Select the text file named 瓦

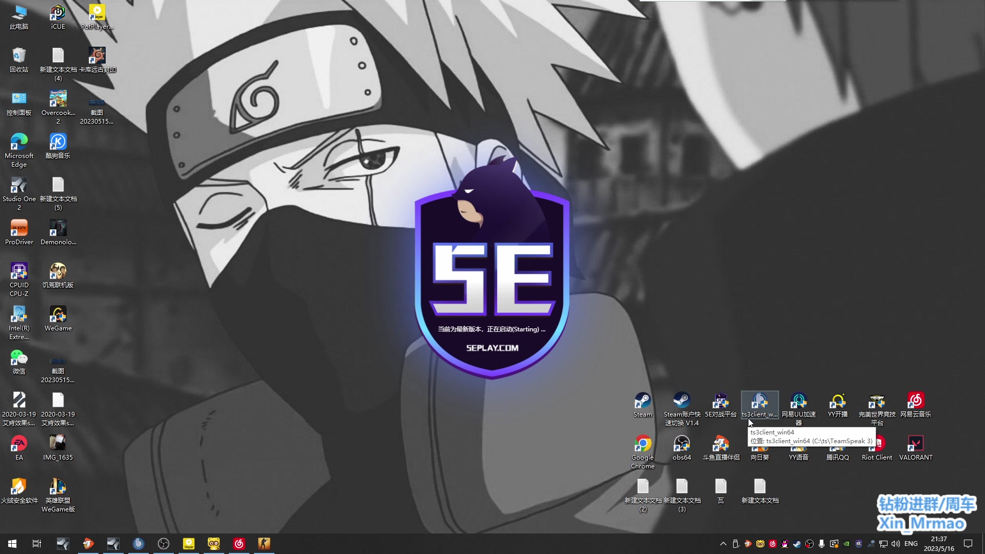[x=721, y=491]
